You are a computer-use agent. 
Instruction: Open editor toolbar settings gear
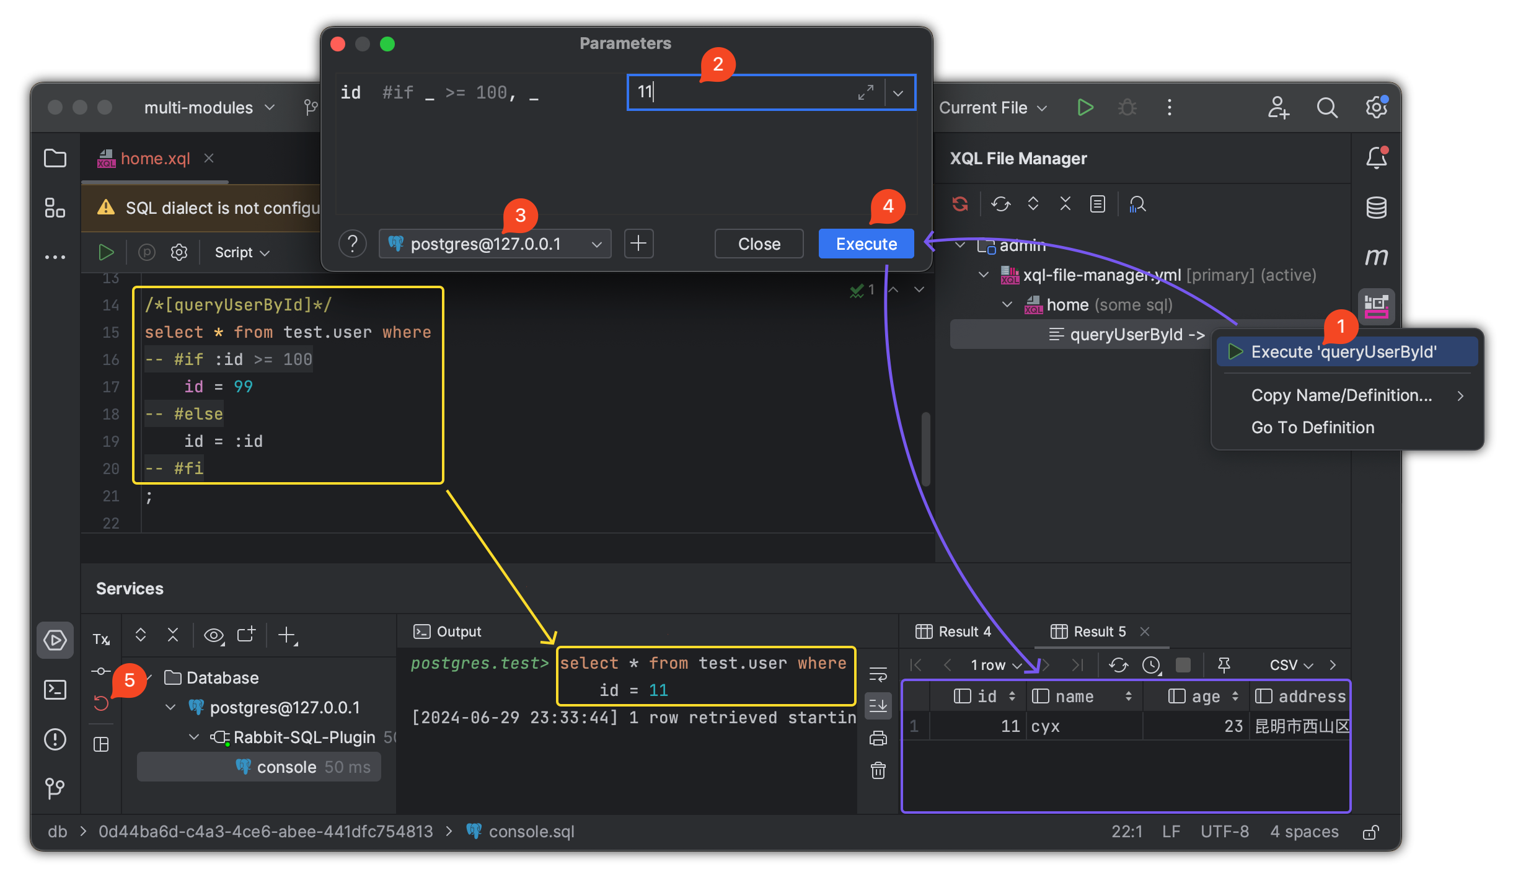(x=179, y=252)
